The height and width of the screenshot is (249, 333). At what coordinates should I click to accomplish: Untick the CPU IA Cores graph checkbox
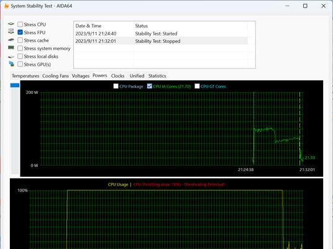(x=150, y=86)
